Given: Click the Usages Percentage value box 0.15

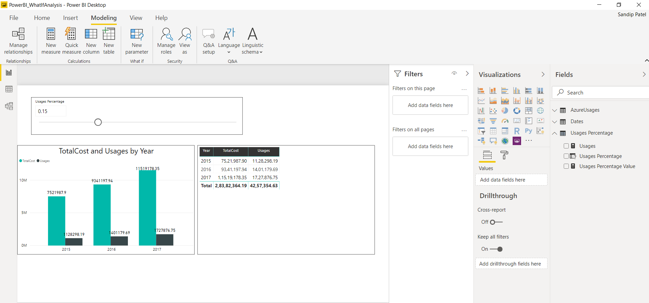Looking at the screenshot, I should tap(51, 111).
